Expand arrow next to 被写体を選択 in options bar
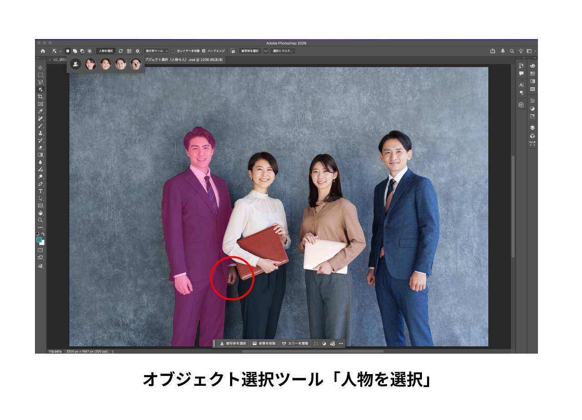This screenshot has height=420, width=582. tap(266, 51)
